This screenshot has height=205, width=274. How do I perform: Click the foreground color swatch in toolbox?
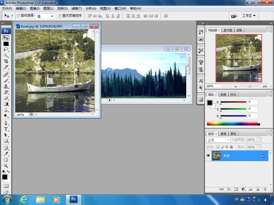pos(5,177)
